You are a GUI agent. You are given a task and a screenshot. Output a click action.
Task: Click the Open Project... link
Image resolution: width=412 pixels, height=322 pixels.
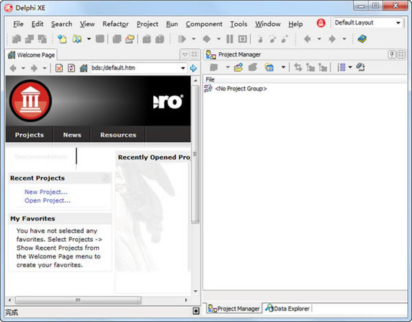pyautogui.click(x=47, y=200)
